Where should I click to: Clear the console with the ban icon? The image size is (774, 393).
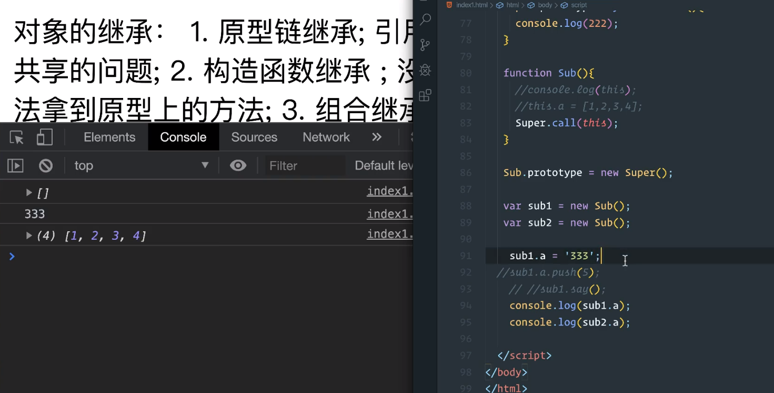46,166
